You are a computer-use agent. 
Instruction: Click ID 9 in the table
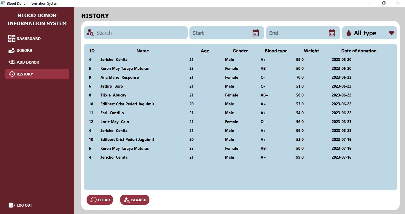(90, 77)
